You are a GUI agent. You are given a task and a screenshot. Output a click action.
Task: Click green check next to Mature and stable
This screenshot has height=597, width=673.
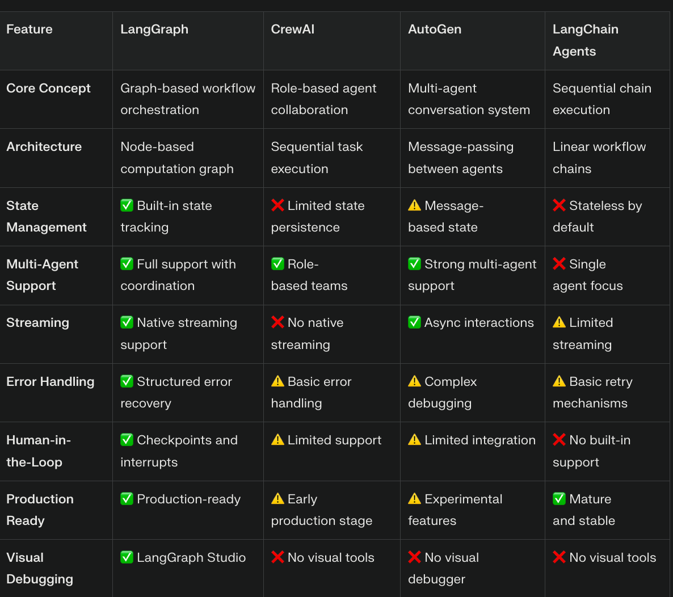click(x=559, y=499)
